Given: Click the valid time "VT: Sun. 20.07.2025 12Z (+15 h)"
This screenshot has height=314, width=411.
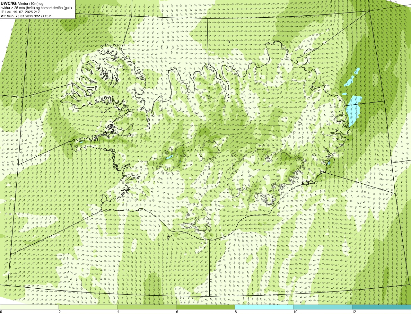Looking at the screenshot, I should (x=27, y=16).
